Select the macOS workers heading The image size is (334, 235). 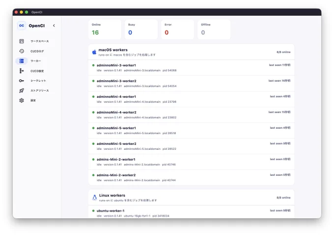tap(113, 50)
